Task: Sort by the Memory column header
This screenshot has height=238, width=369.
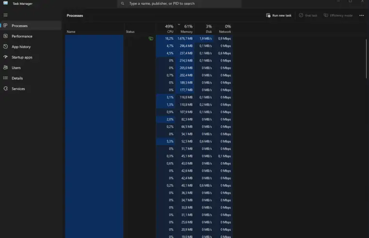Action: 187,29
